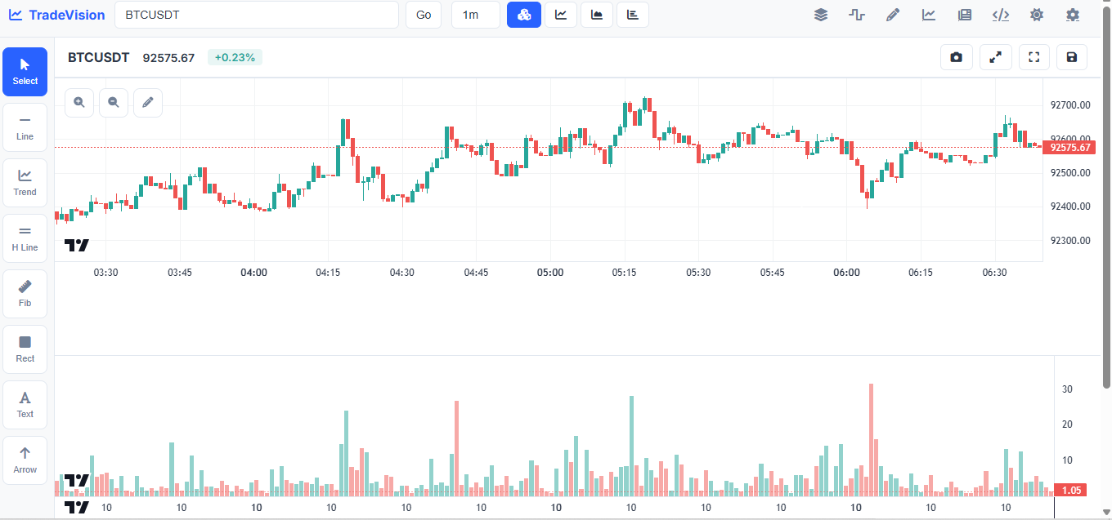Switch to the H Line tool
The width and height of the screenshot is (1112, 520).
coord(25,237)
